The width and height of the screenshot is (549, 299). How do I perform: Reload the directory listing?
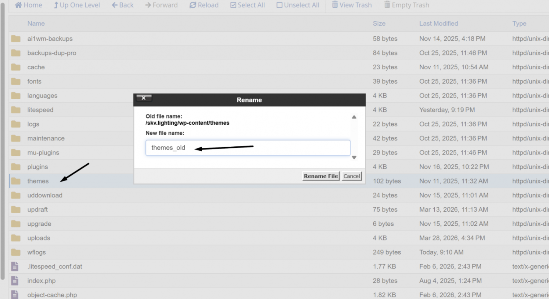tap(204, 5)
